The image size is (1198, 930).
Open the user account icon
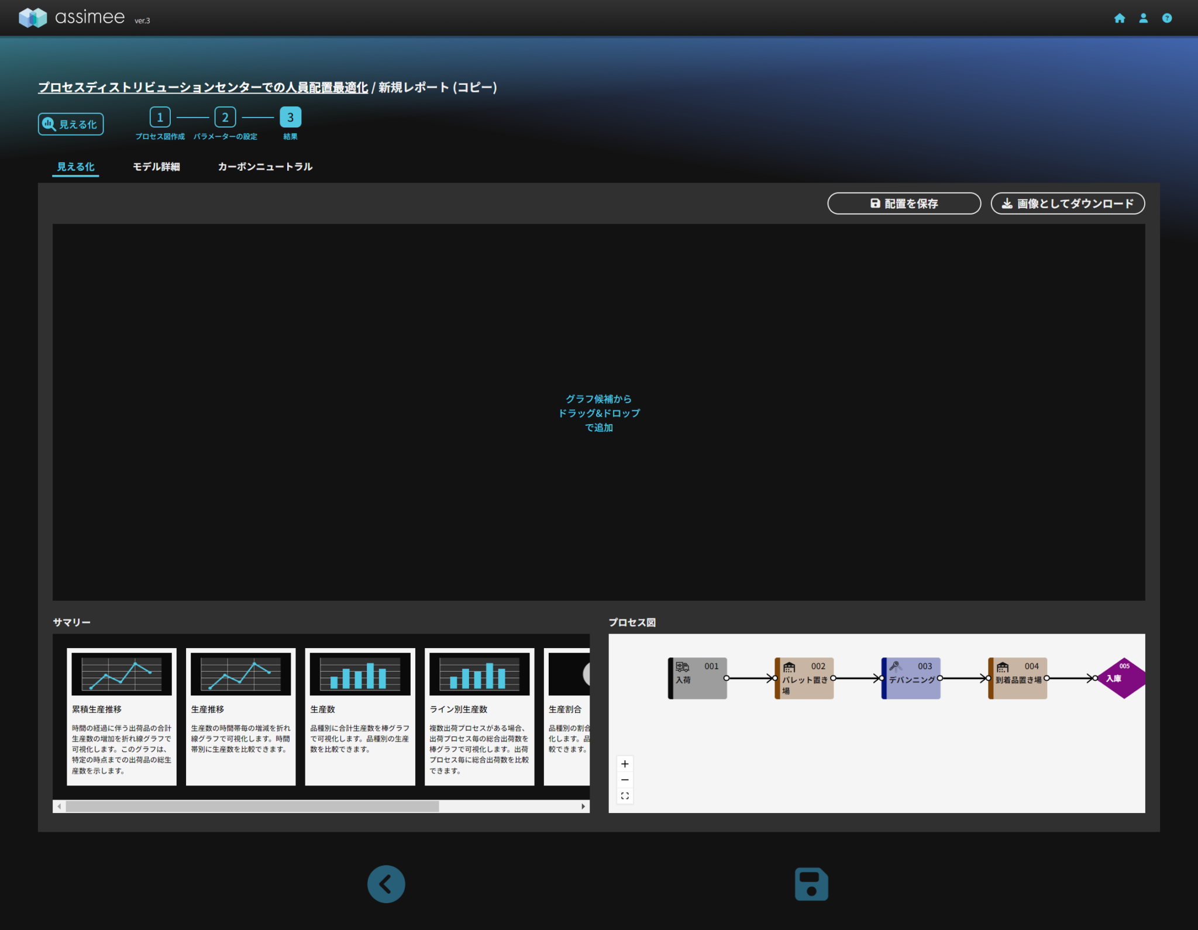(1143, 18)
